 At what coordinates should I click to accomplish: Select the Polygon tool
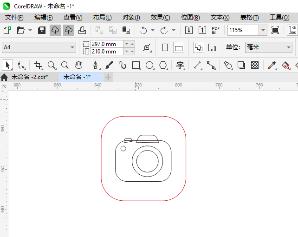point(163,65)
